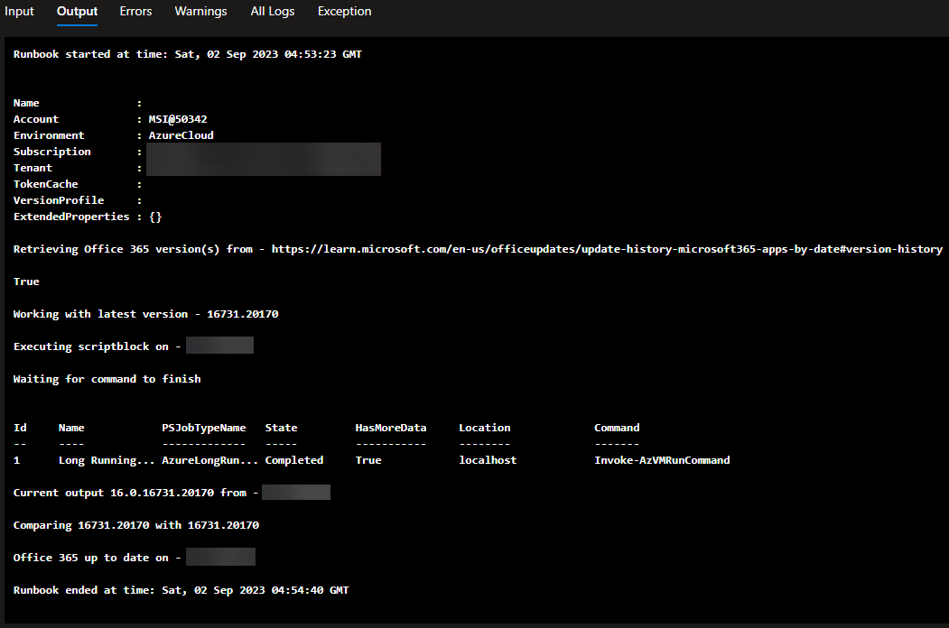Viewport: 949px width, 628px height.
Task: Select the localhost location value
Action: 482,459
